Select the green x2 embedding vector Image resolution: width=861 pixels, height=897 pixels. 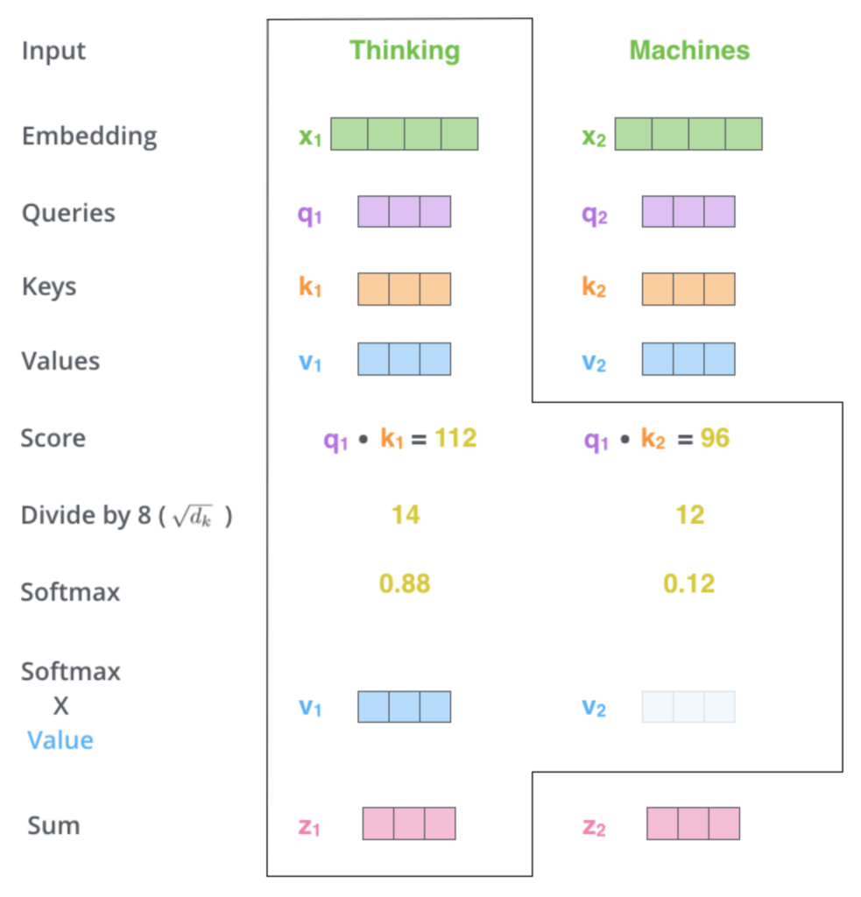point(688,134)
